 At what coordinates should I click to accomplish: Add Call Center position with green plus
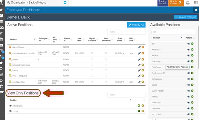[x=192, y=67]
